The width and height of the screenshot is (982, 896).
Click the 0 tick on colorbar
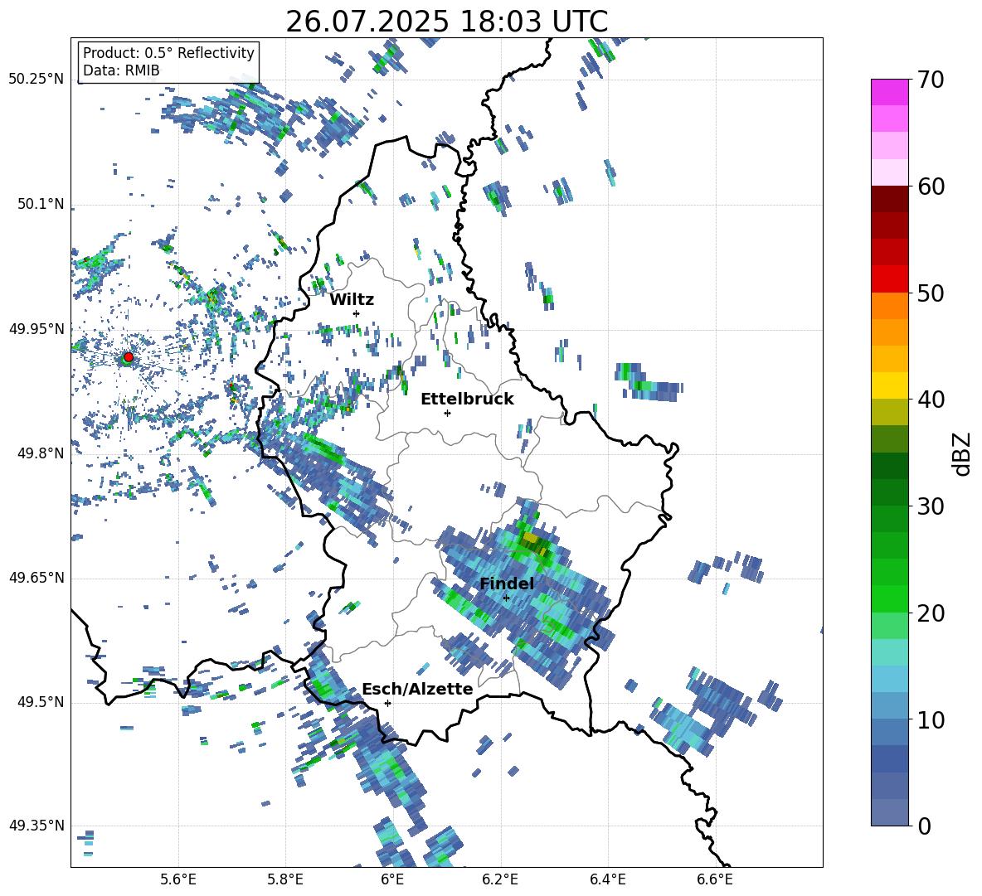[x=924, y=826]
